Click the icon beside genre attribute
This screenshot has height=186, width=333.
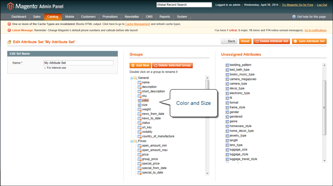coord(227,121)
